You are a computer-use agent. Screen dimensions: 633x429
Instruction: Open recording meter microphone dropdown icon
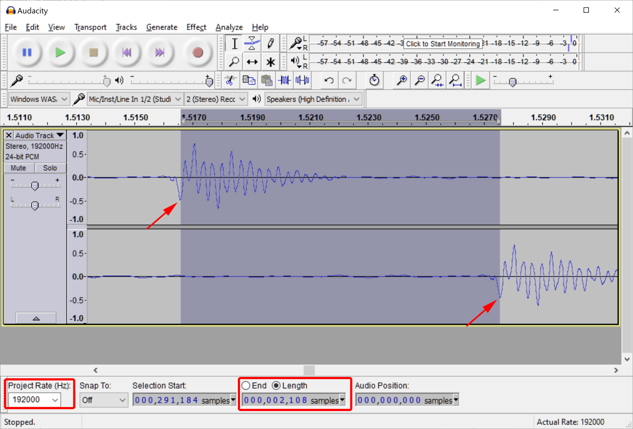click(296, 44)
